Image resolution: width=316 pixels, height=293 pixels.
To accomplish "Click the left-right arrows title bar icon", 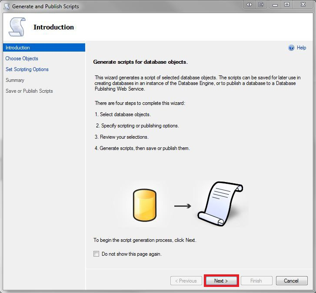I will coord(249,4).
